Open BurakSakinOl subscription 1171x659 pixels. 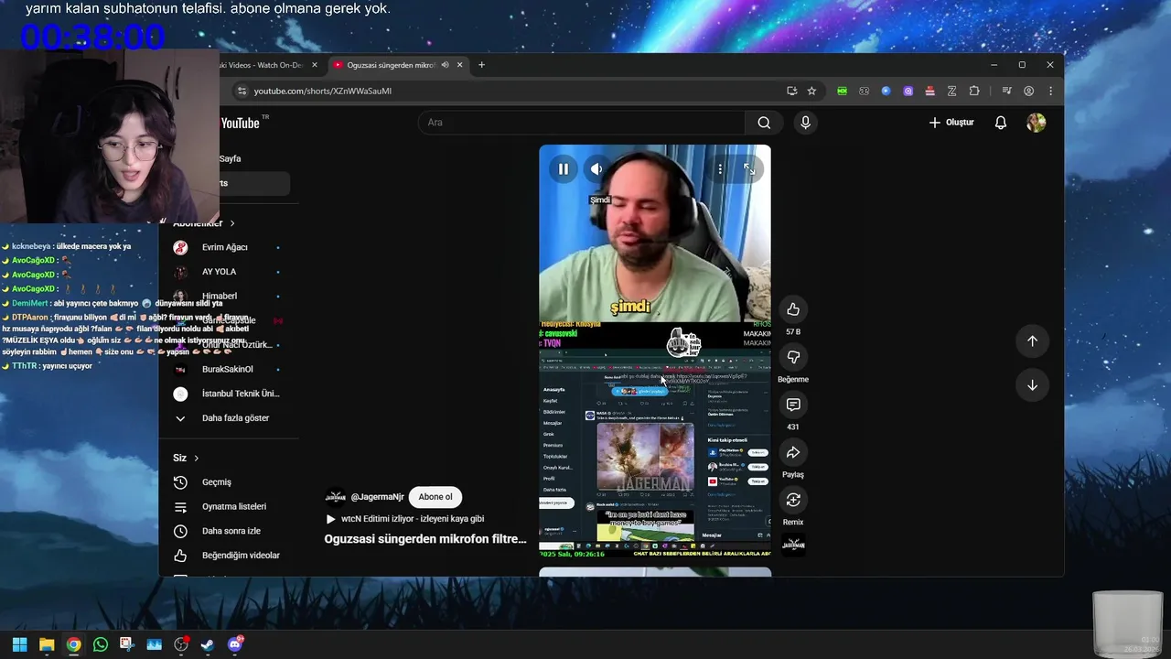pyautogui.click(x=227, y=369)
